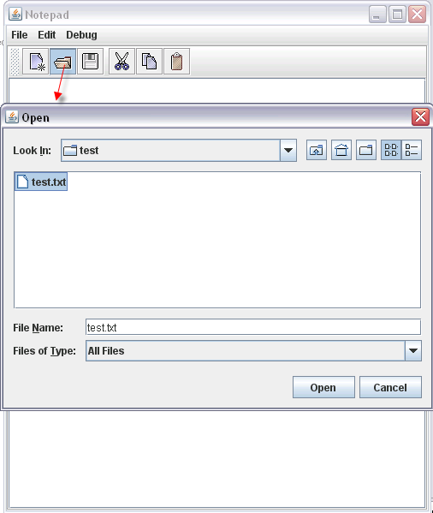Click the Paste clipboard icon
The image size is (433, 513).
point(176,62)
